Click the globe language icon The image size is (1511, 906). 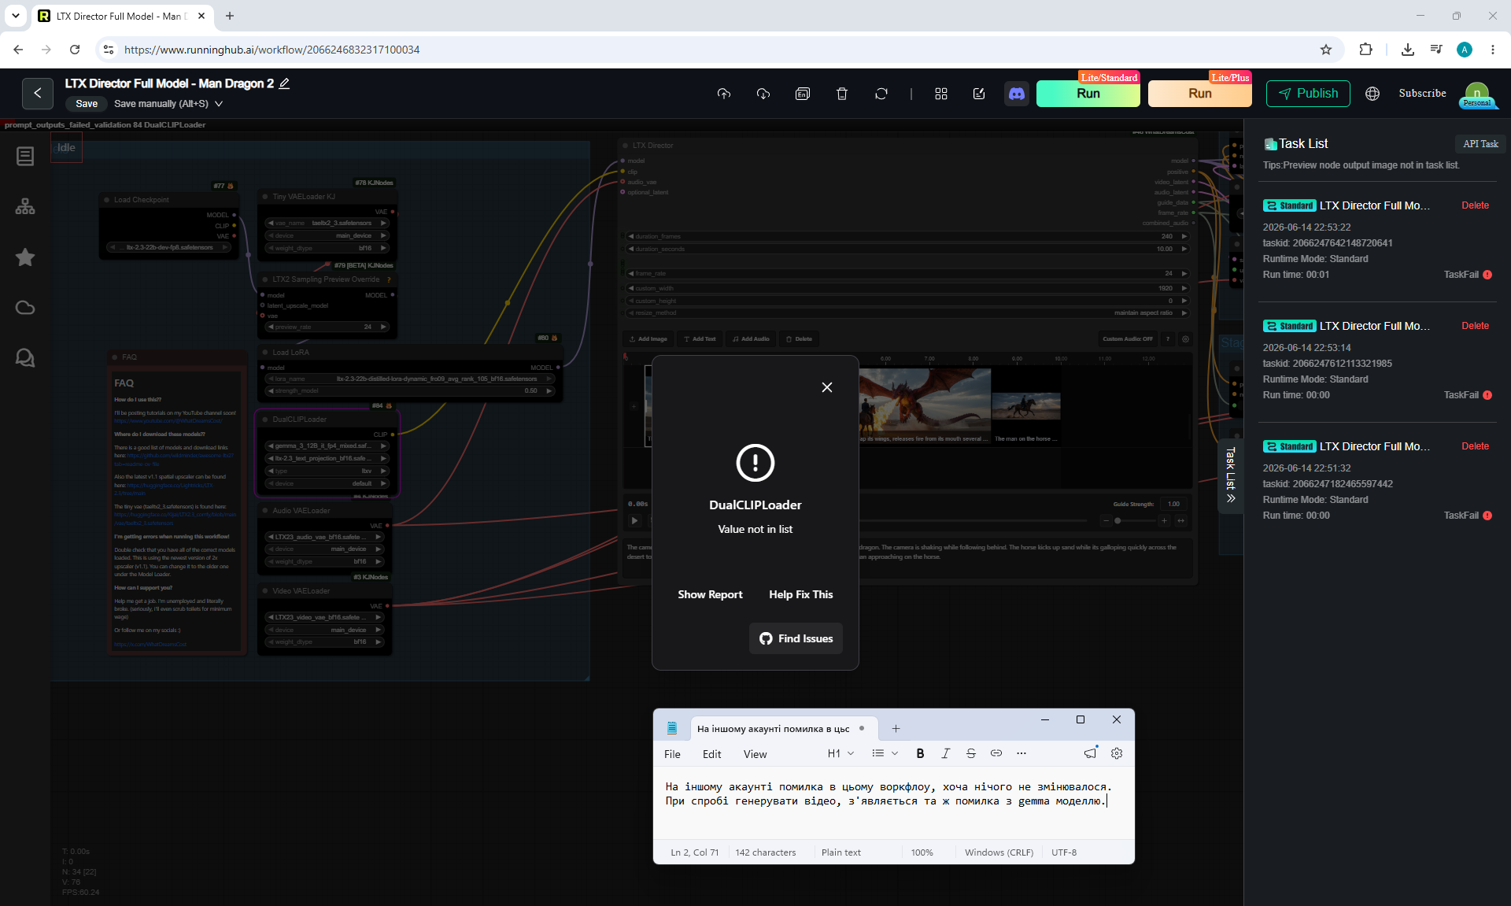[1372, 94]
